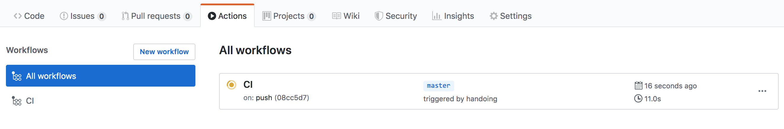The width and height of the screenshot is (784, 129).
Task: Click the Insights bar graph icon
Action: (x=436, y=16)
